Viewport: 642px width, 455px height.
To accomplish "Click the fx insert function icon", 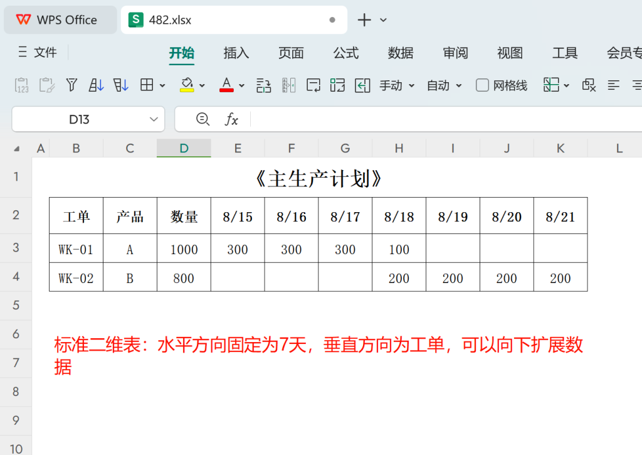I will 231,119.
